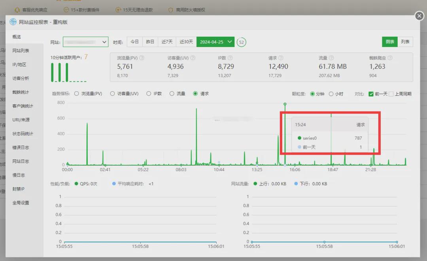This screenshot has width=427, height=261.
Task: Expand the 2024-04-25 date picker dropdown
Action: [x=215, y=42]
